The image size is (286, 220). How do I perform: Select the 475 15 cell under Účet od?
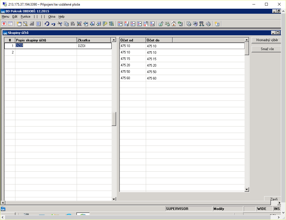coord(133,59)
